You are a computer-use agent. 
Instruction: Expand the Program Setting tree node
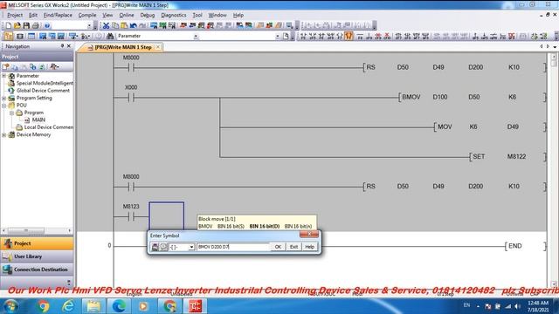3,98
